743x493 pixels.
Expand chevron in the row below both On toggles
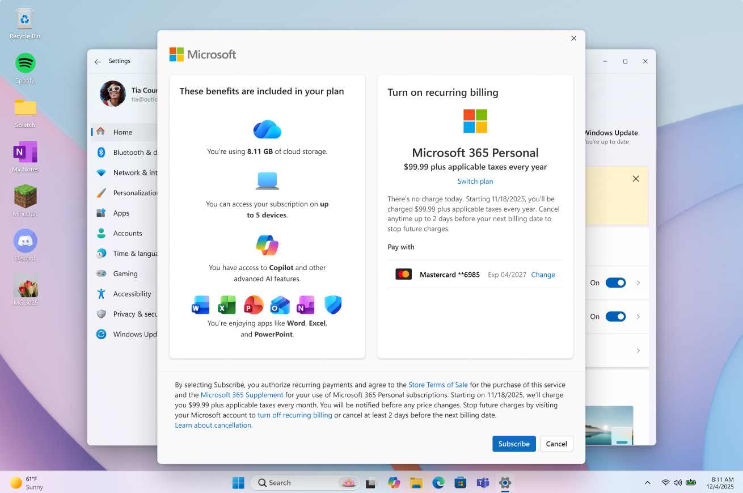(x=638, y=351)
